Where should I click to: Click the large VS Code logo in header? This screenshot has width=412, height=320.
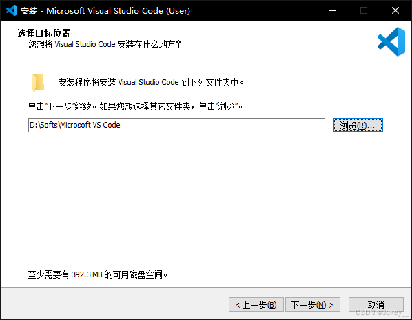pyautogui.click(x=391, y=41)
